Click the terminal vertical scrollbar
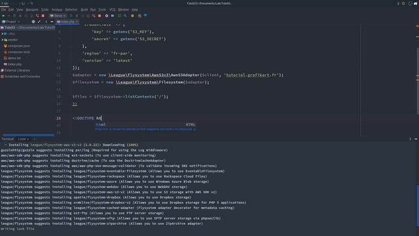 click(x=418, y=205)
